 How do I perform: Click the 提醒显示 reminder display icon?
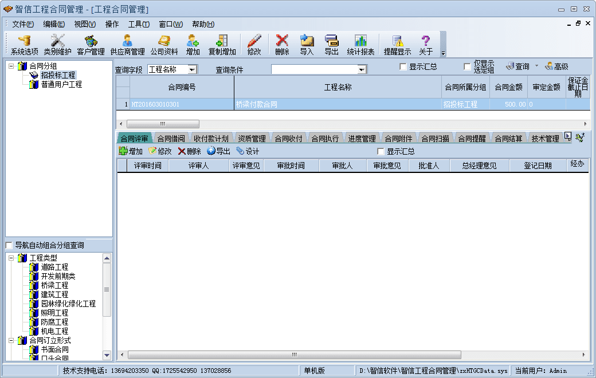[x=397, y=45]
